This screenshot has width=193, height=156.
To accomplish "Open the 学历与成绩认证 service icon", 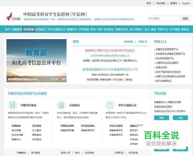I will 110,105.
